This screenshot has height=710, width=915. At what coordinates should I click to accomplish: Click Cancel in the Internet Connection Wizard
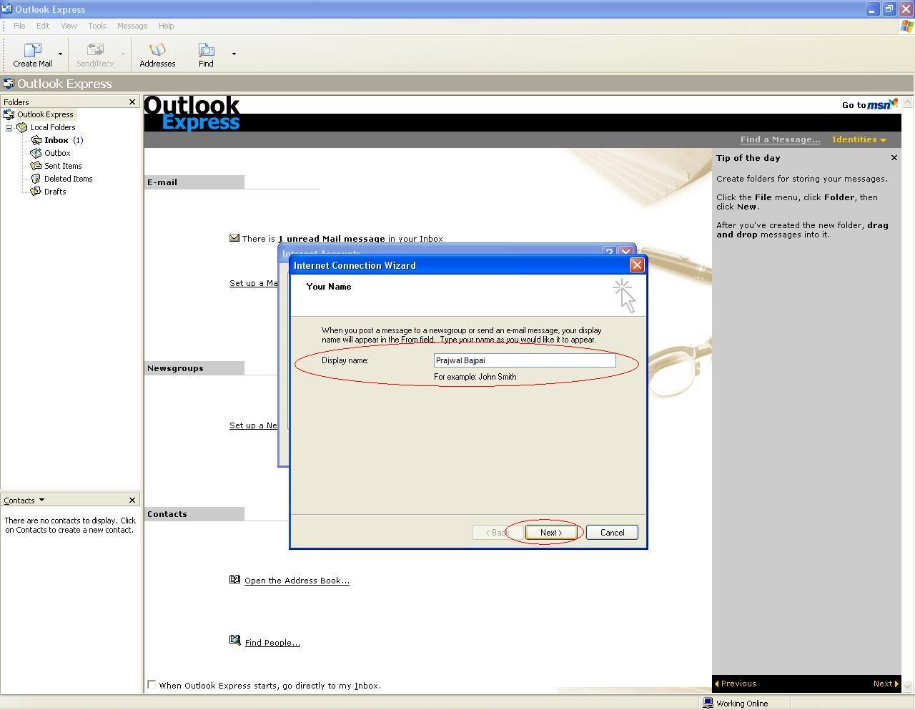(612, 533)
